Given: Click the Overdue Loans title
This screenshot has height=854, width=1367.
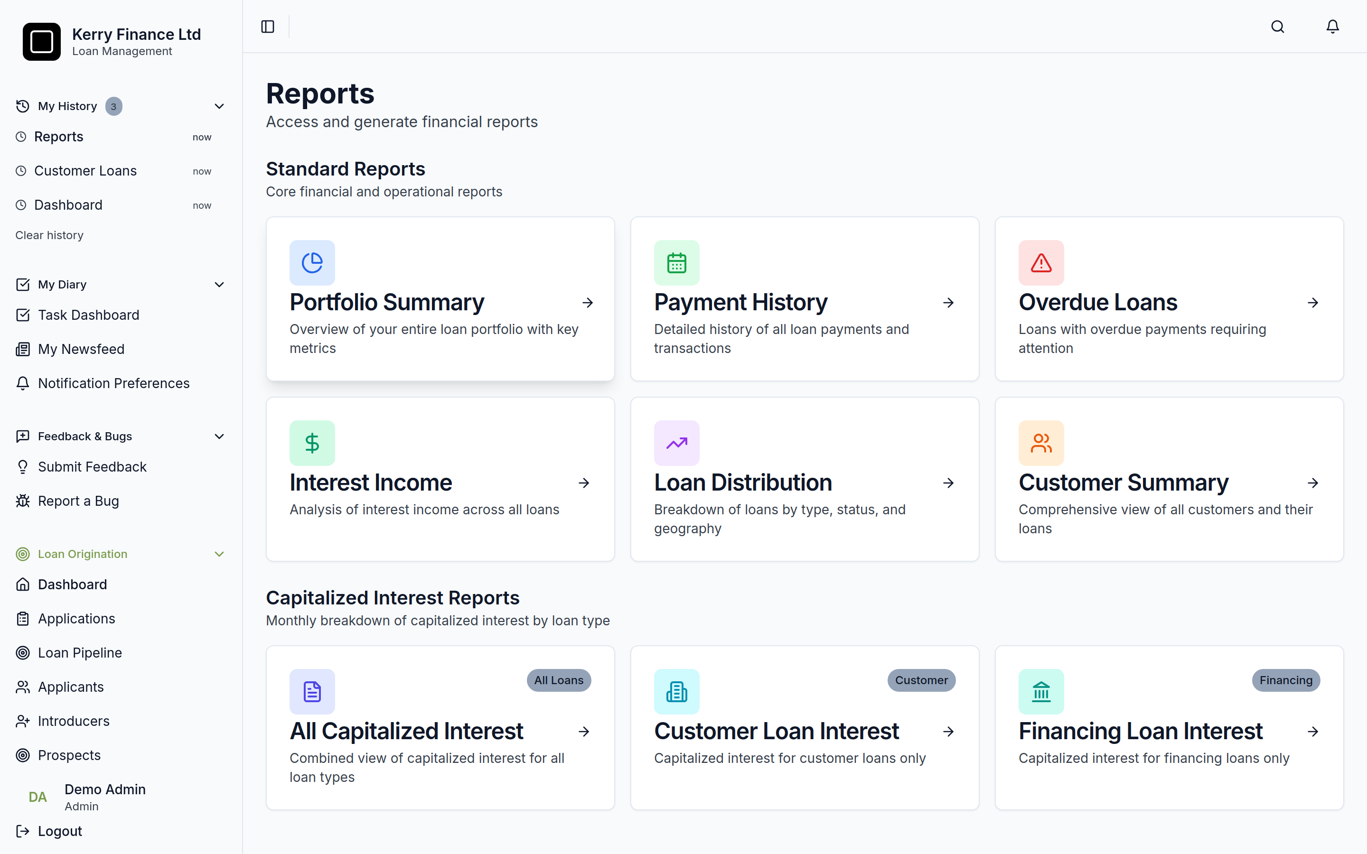Looking at the screenshot, I should click(x=1097, y=303).
